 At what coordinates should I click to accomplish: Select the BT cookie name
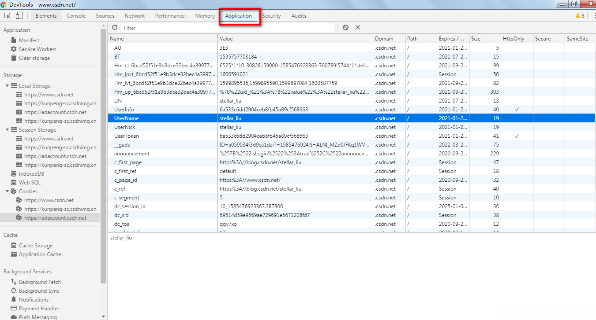click(117, 56)
